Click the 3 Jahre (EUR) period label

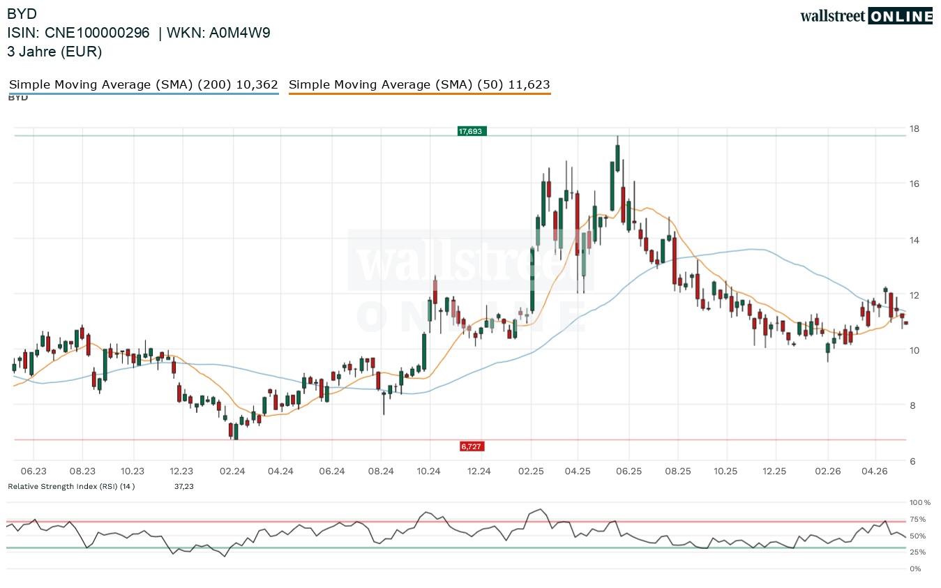tap(54, 52)
